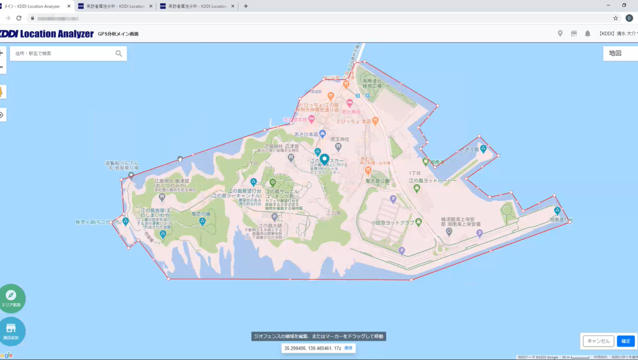
Task: Click the 岩本楼本館 hotel pin
Action: [312, 119]
